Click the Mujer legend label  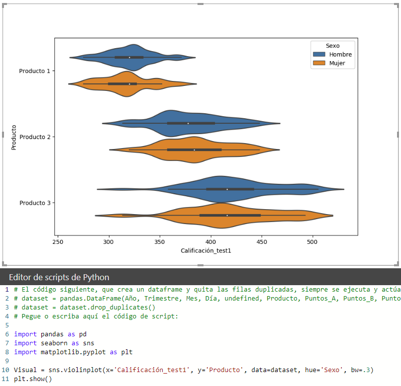tap(337, 63)
